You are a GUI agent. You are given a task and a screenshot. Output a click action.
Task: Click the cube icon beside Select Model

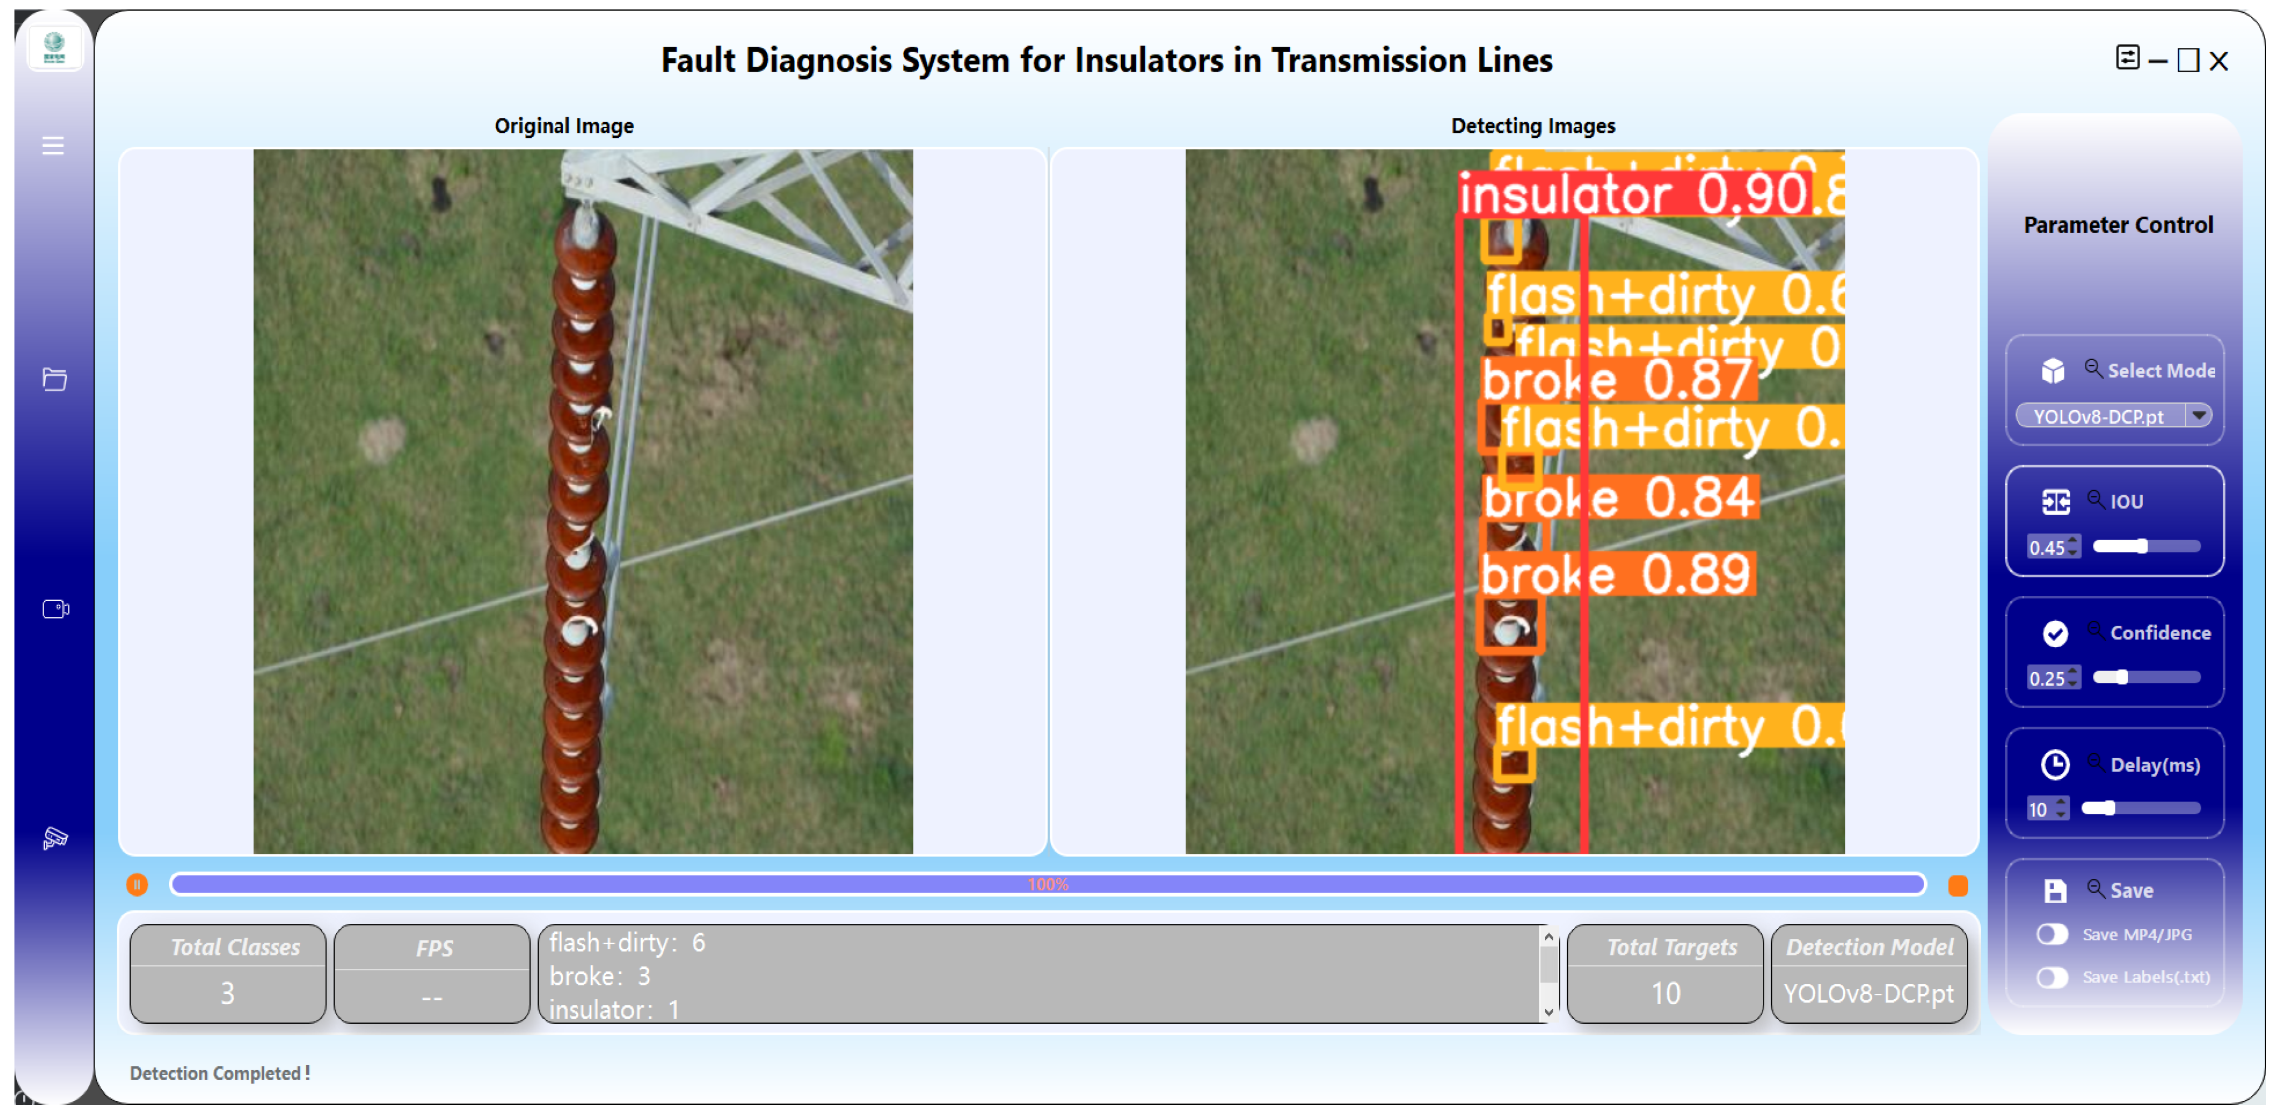pos(2053,371)
